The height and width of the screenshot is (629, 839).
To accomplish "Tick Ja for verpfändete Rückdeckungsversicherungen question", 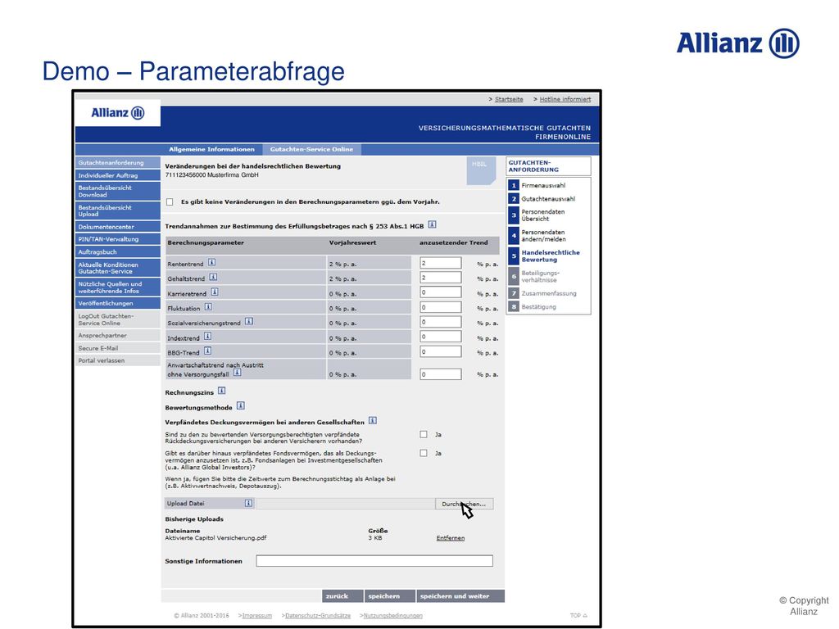I will pos(424,435).
